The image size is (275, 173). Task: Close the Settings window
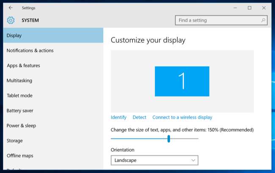(x=263, y=8)
